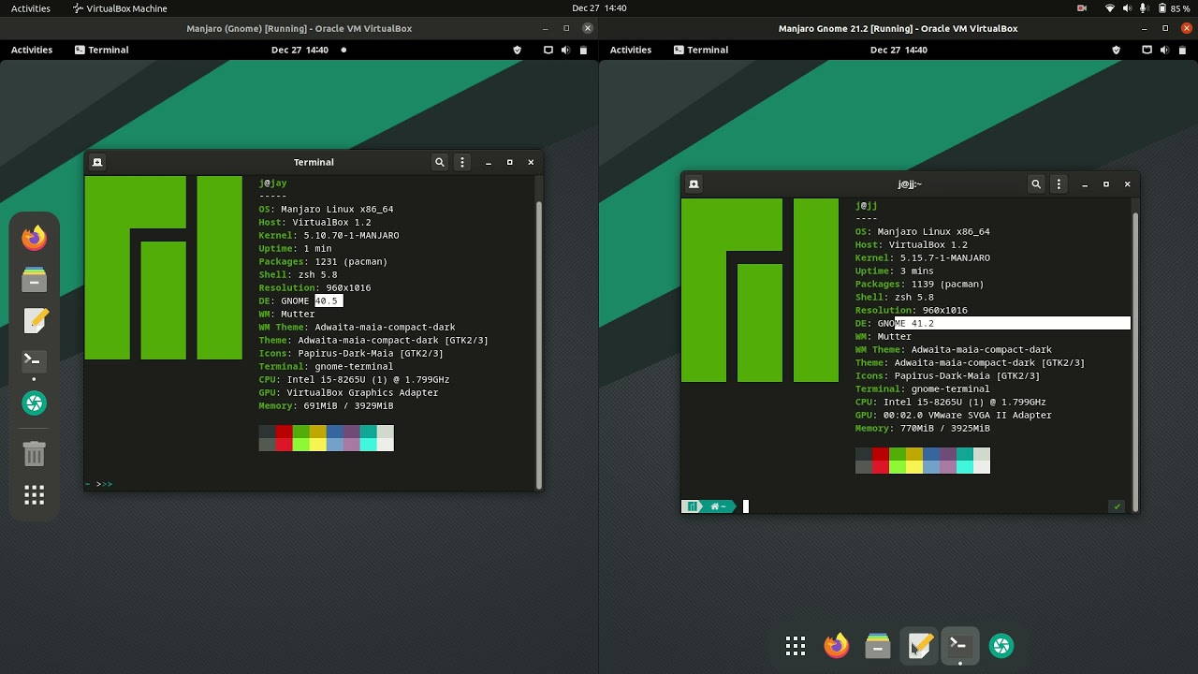Click new tab icon in j@jj terminal header
The height and width of the screenshot is (674, 1198).
coord(694,184)
